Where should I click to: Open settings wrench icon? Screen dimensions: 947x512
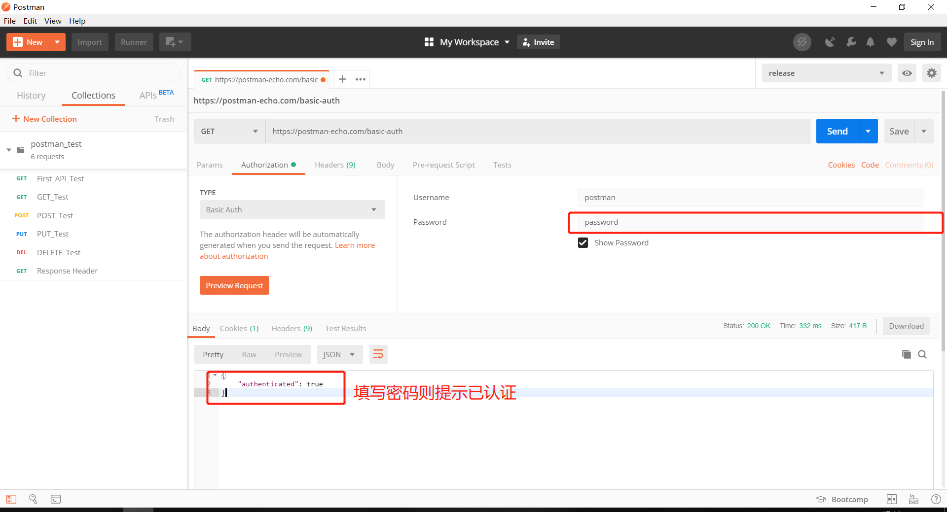coord(851,42)
